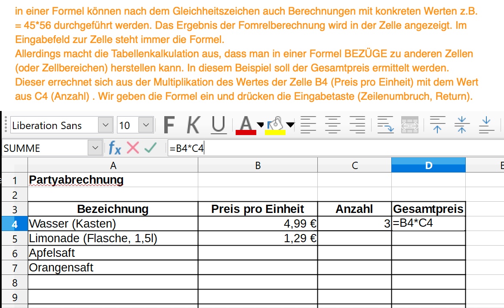Open font color dropdown arrow
The width and height of the screenshot is (504, 308).
260,125
